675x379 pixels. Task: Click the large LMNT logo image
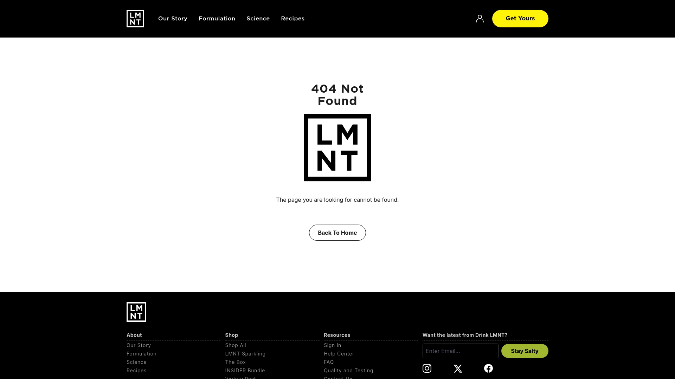coord(337,147)
